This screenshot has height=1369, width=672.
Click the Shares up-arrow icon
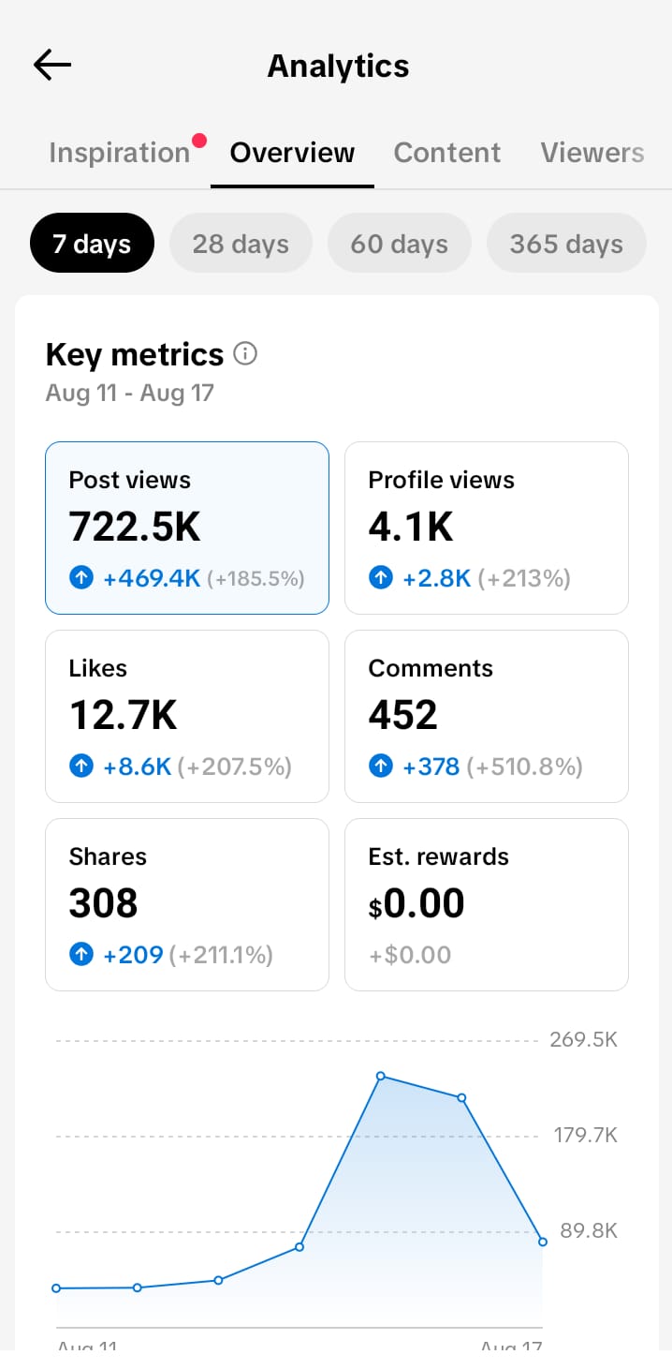[81, 955]
